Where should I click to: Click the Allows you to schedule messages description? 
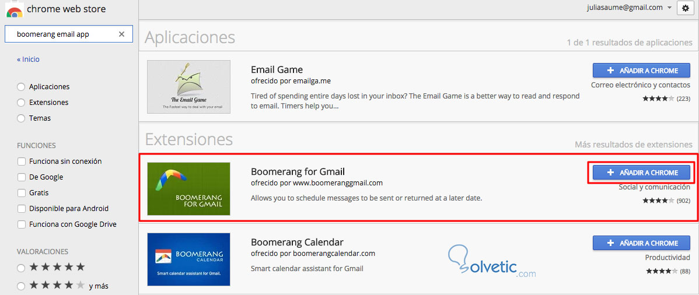[366, 198]
